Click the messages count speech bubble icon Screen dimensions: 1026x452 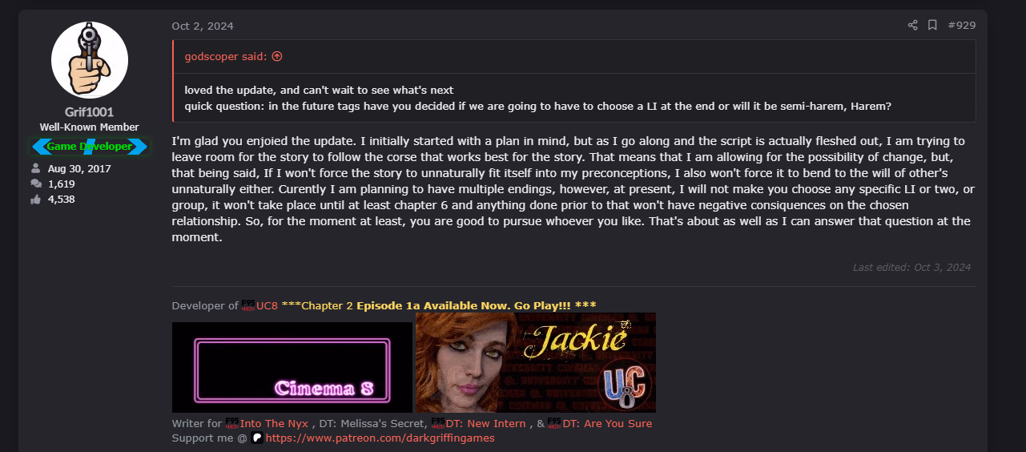tap(36, 184)
